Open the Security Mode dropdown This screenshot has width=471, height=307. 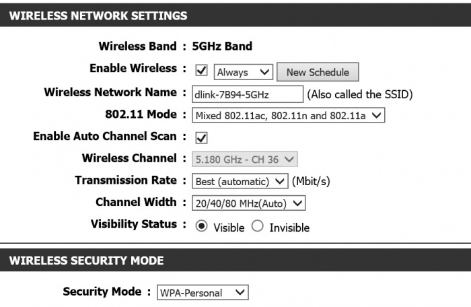pyautogui.click(x=203, y=292)
